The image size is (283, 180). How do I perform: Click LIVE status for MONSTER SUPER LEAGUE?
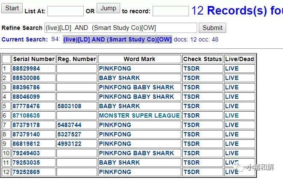click(232, 115)
